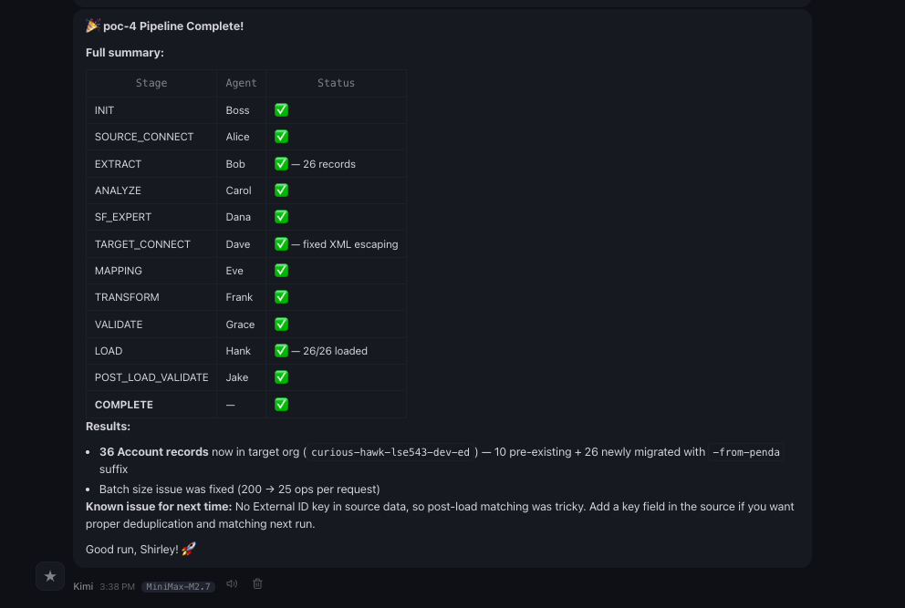Viewport: 905px width, 608px height.
Task: Click the -from-penda inline code text
Action: click(746, 452)
